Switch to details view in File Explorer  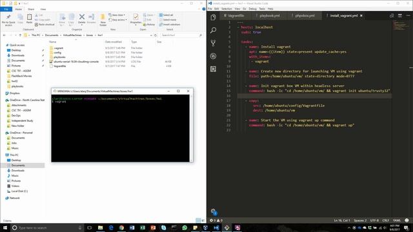click(x=198, y=220)
